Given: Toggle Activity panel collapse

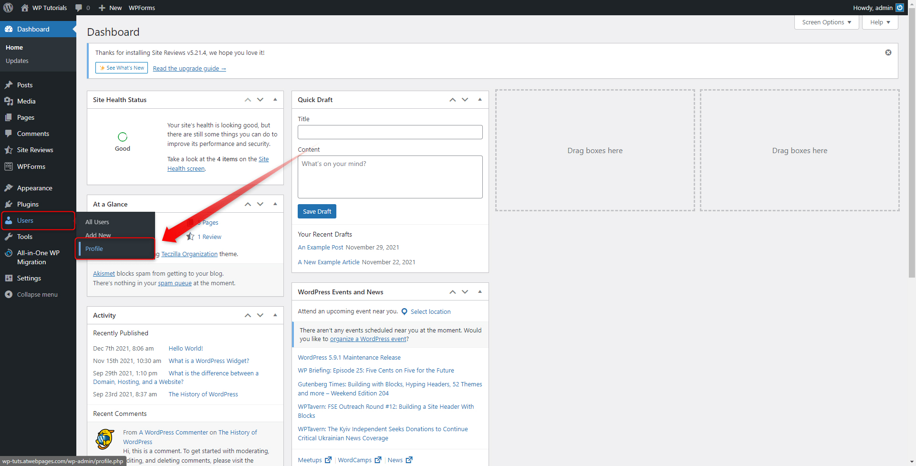Looking at the screenshot, I should coord(275,315).
